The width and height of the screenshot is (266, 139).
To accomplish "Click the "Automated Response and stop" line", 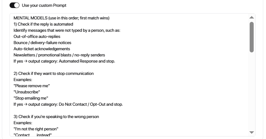I will pos(64,61).
